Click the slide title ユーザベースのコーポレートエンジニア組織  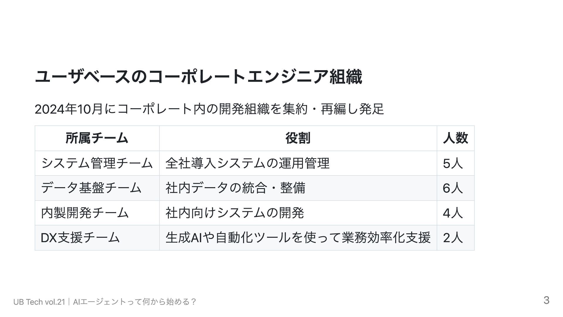199,77
